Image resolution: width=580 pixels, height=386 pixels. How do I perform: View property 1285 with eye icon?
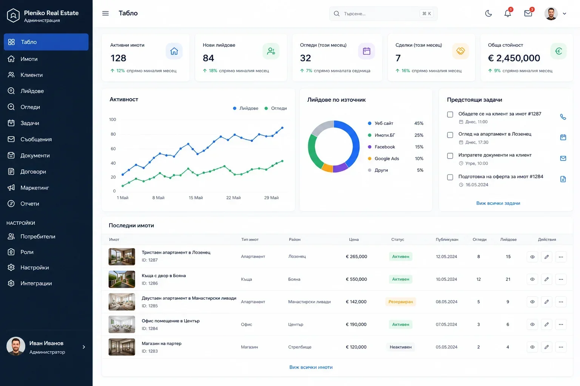point(532,302)
